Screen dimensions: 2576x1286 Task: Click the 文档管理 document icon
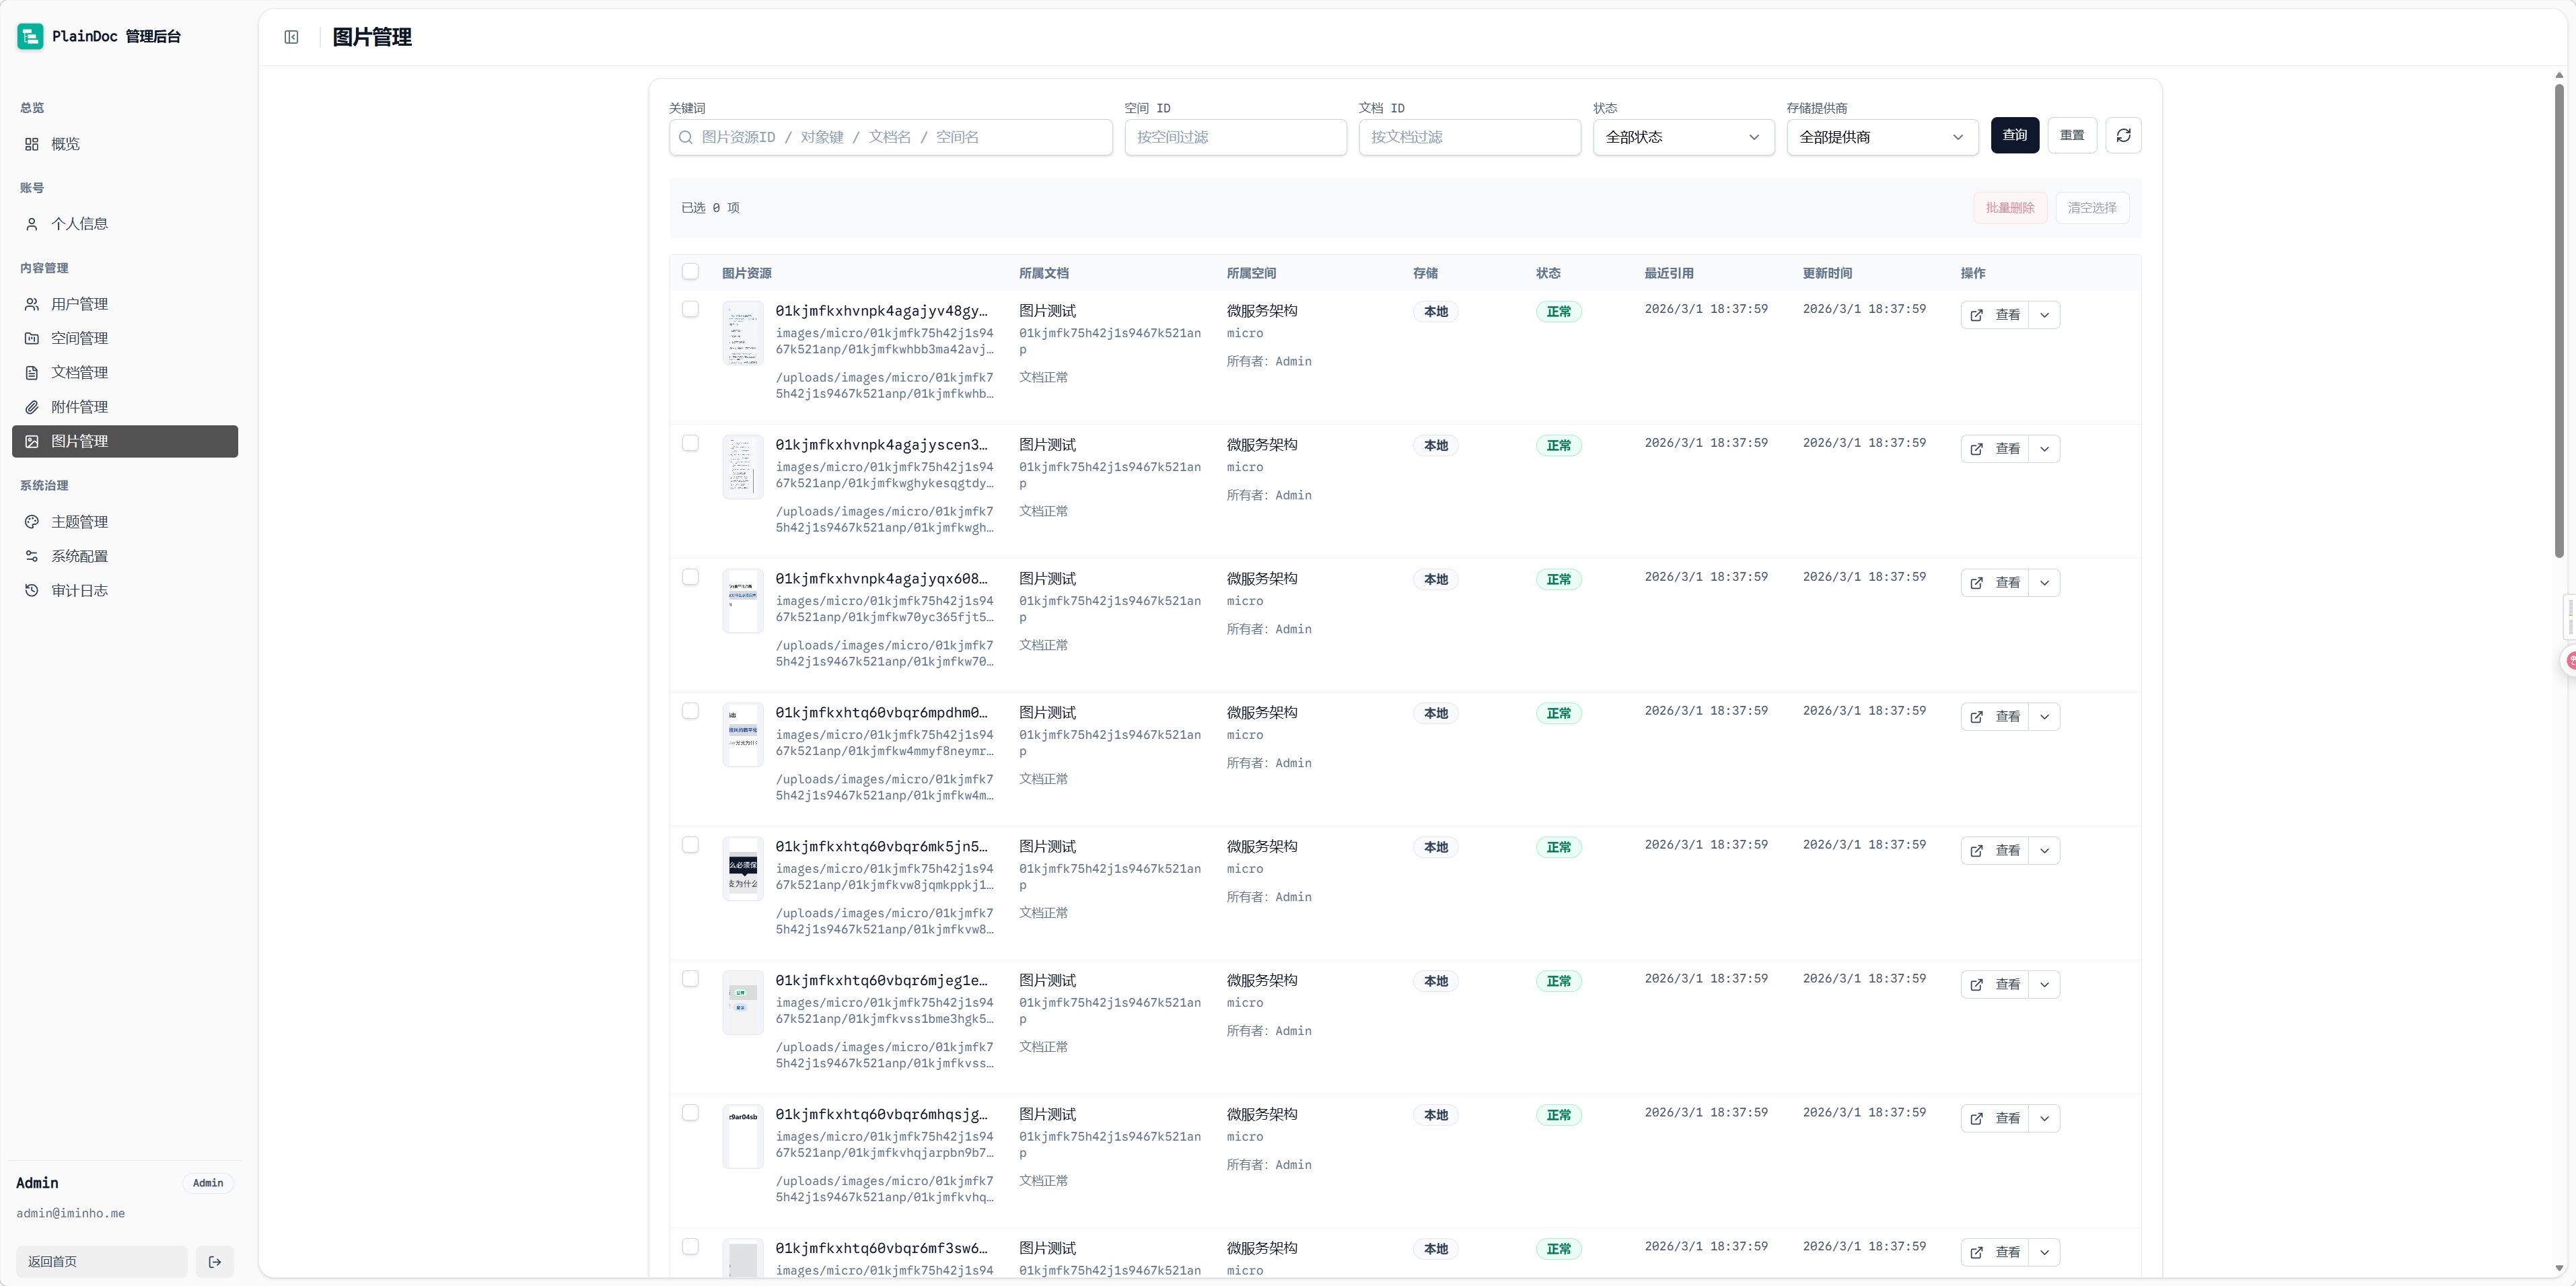pyautogui.click(x=32, y=372)
